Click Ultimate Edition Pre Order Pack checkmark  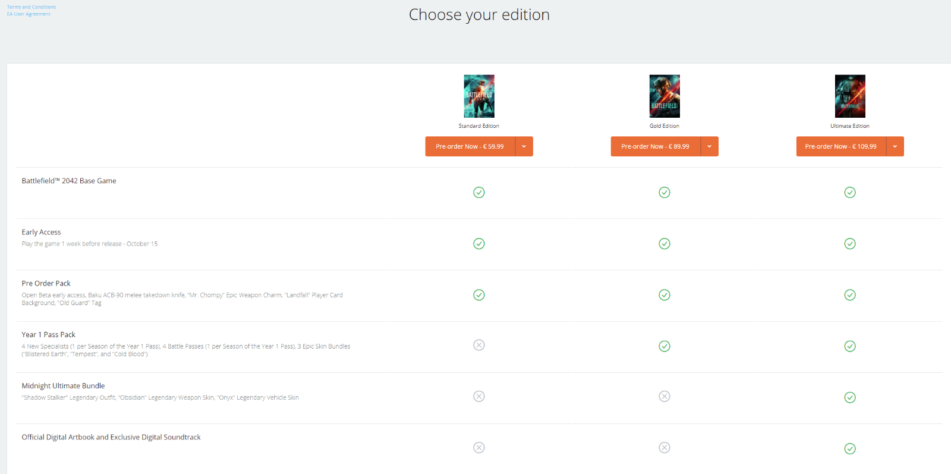pyautogui.click(x=850, y=295)
